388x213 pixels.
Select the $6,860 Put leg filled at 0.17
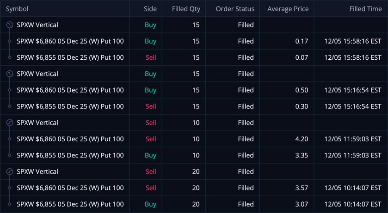pyautogui.click(x=70, y=41)
